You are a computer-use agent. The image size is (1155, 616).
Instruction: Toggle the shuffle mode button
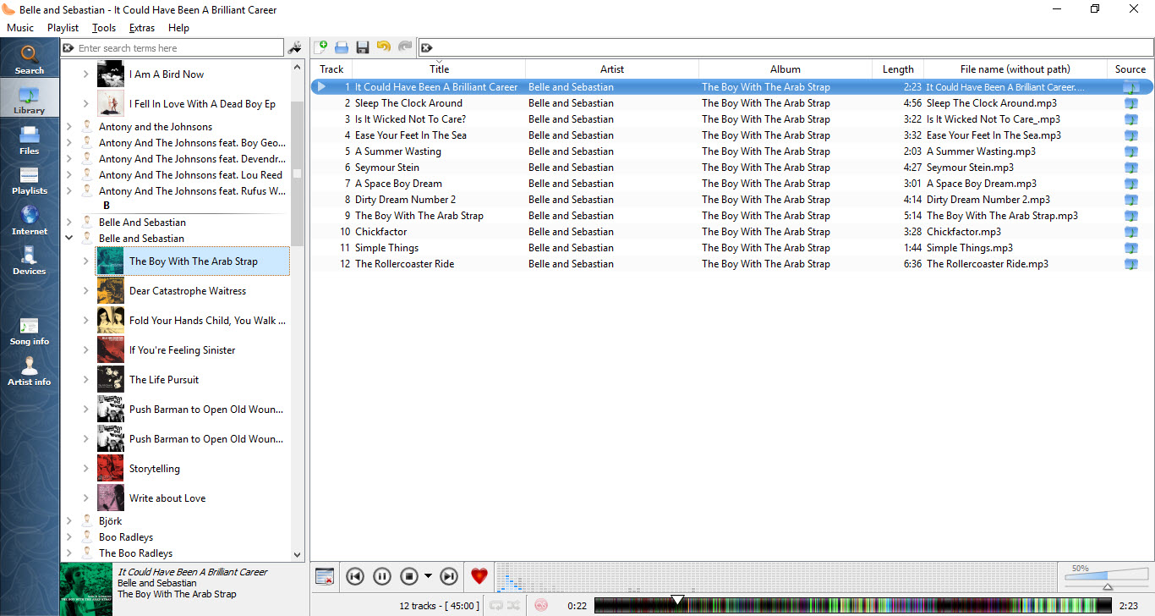[x=513, y=605]
